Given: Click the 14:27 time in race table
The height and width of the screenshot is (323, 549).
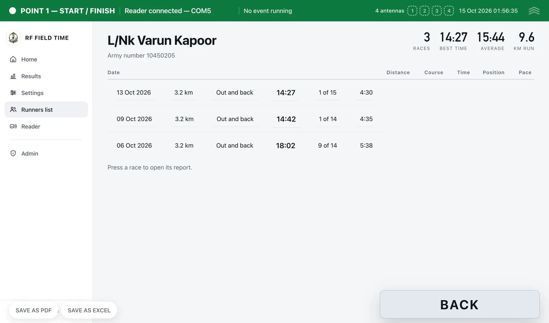Looking at the screenshot, I should 285,93.
